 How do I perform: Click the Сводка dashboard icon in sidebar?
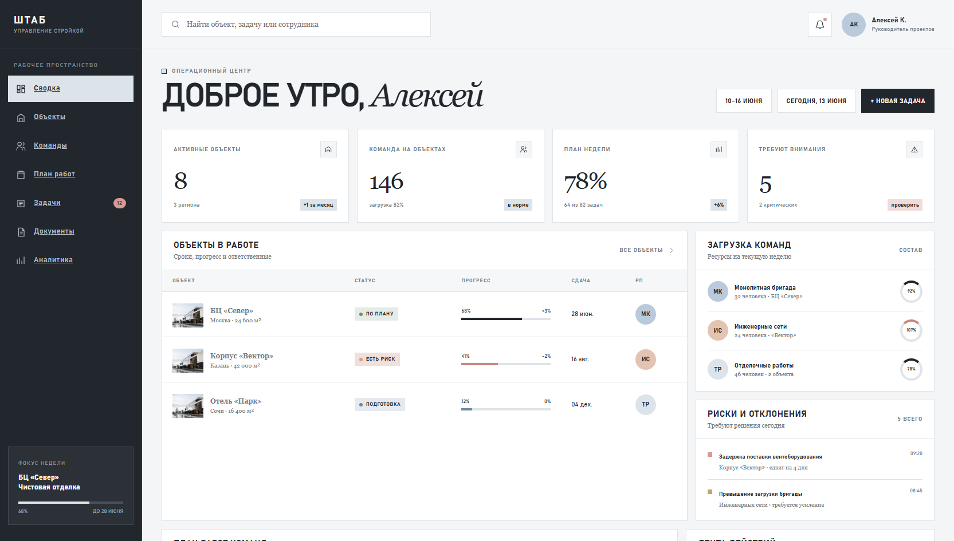(x=21, y=89)
